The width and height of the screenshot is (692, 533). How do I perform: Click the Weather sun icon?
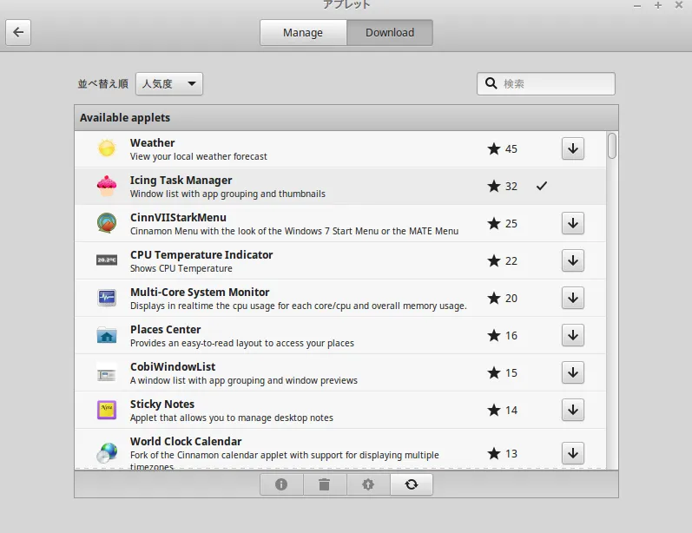coord(107,148)
